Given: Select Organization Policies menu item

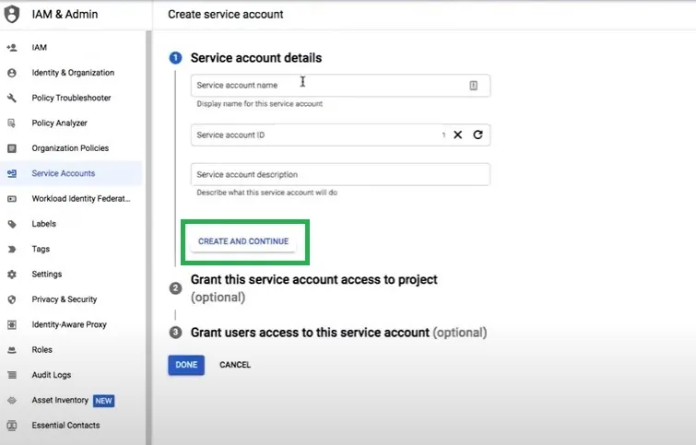Looking at the screenshot, I should tap(71, 148).
